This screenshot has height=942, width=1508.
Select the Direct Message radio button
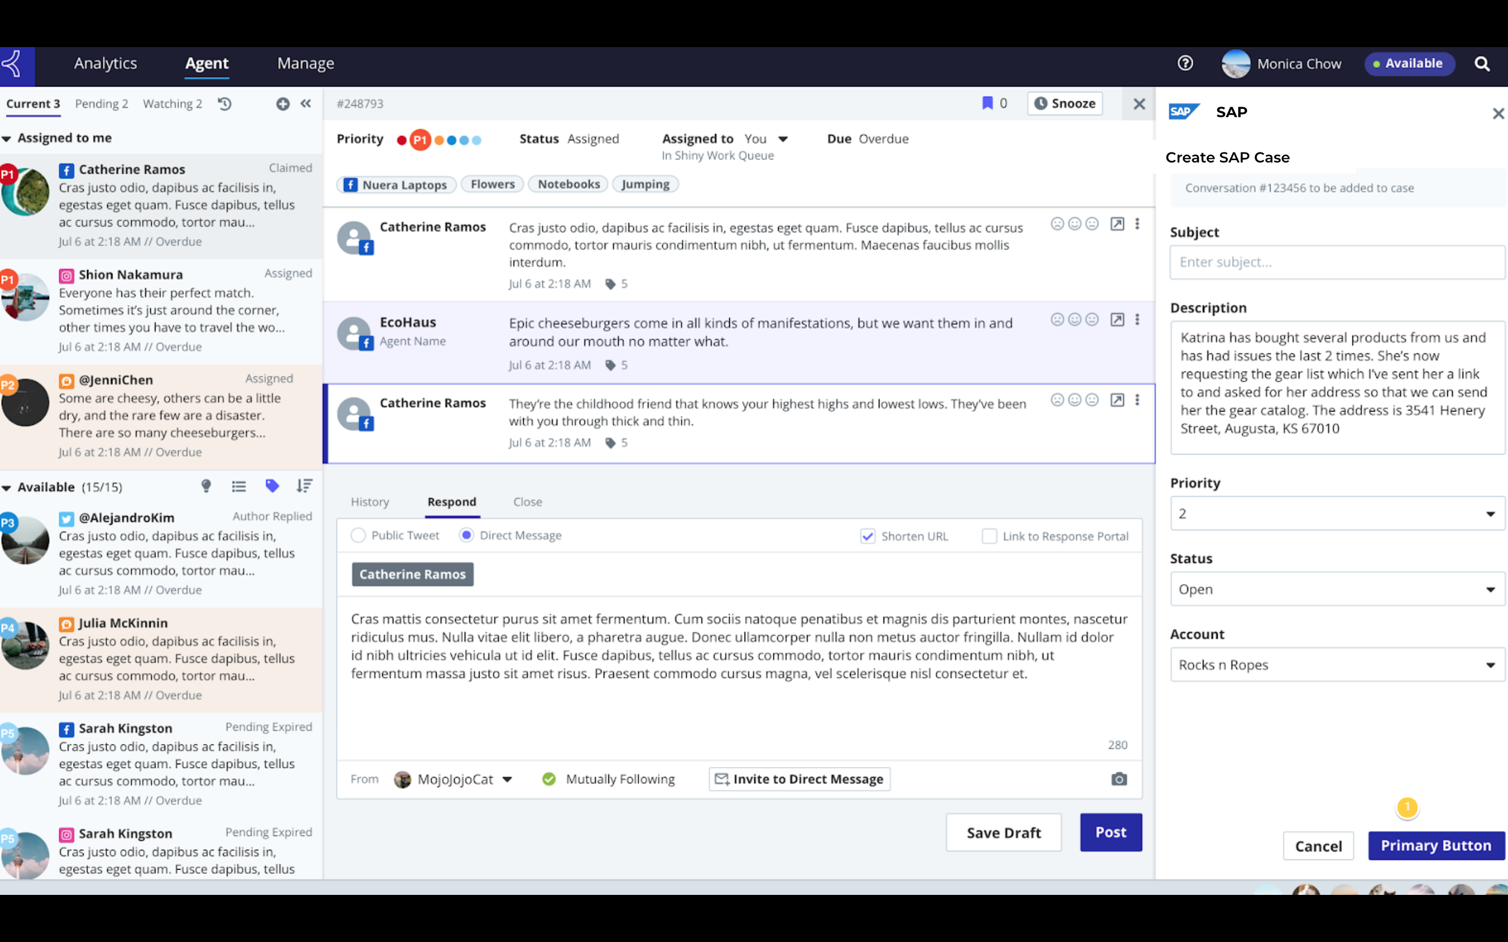tap(466, 535)
